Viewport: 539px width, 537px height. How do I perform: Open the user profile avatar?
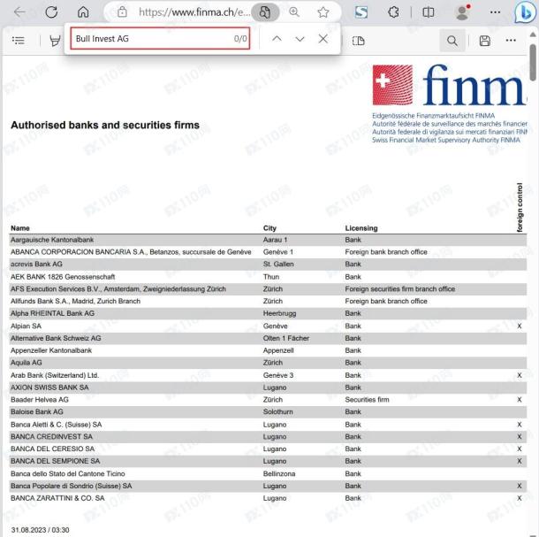pyautogui.click(x=463, y=12)
